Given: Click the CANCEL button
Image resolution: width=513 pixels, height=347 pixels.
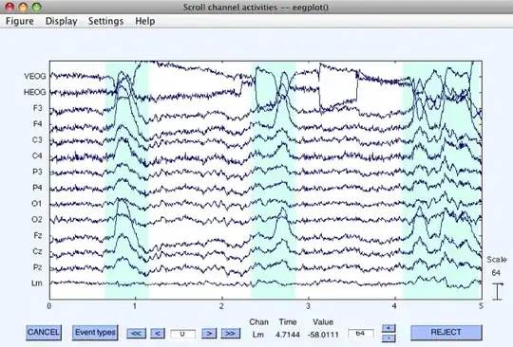Looking at the screenshot, I should pos(44,333).
